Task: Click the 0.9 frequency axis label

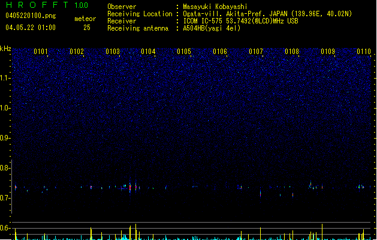Action: [x=5, y=137]
